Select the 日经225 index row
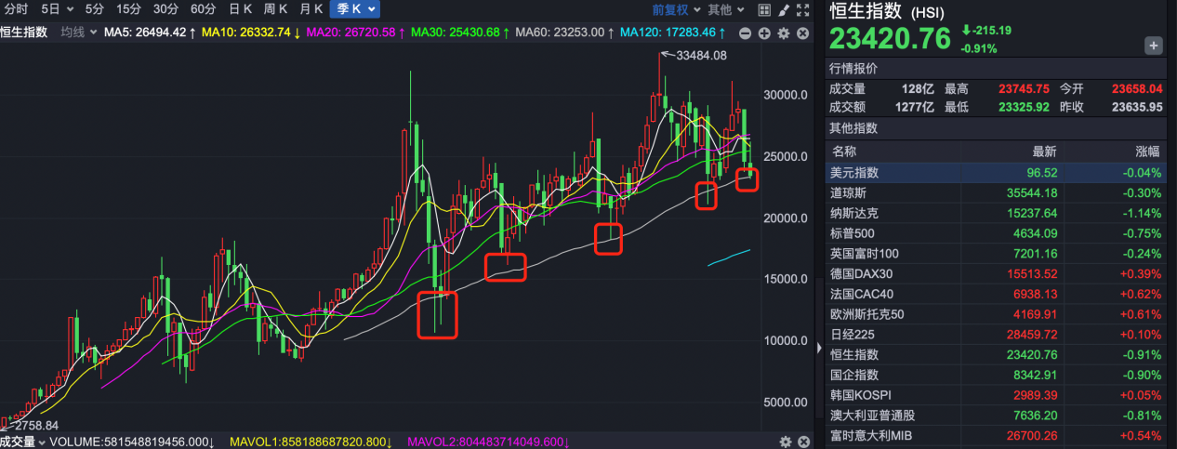The image size is (1177, 449). (x=996, y=334)
